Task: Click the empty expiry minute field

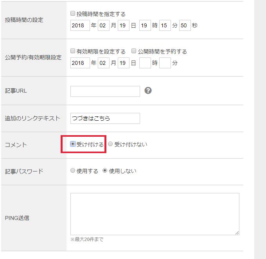Action: [165, 63]
